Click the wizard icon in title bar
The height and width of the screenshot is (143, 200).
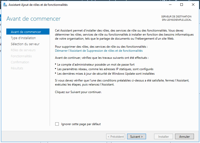5,5
